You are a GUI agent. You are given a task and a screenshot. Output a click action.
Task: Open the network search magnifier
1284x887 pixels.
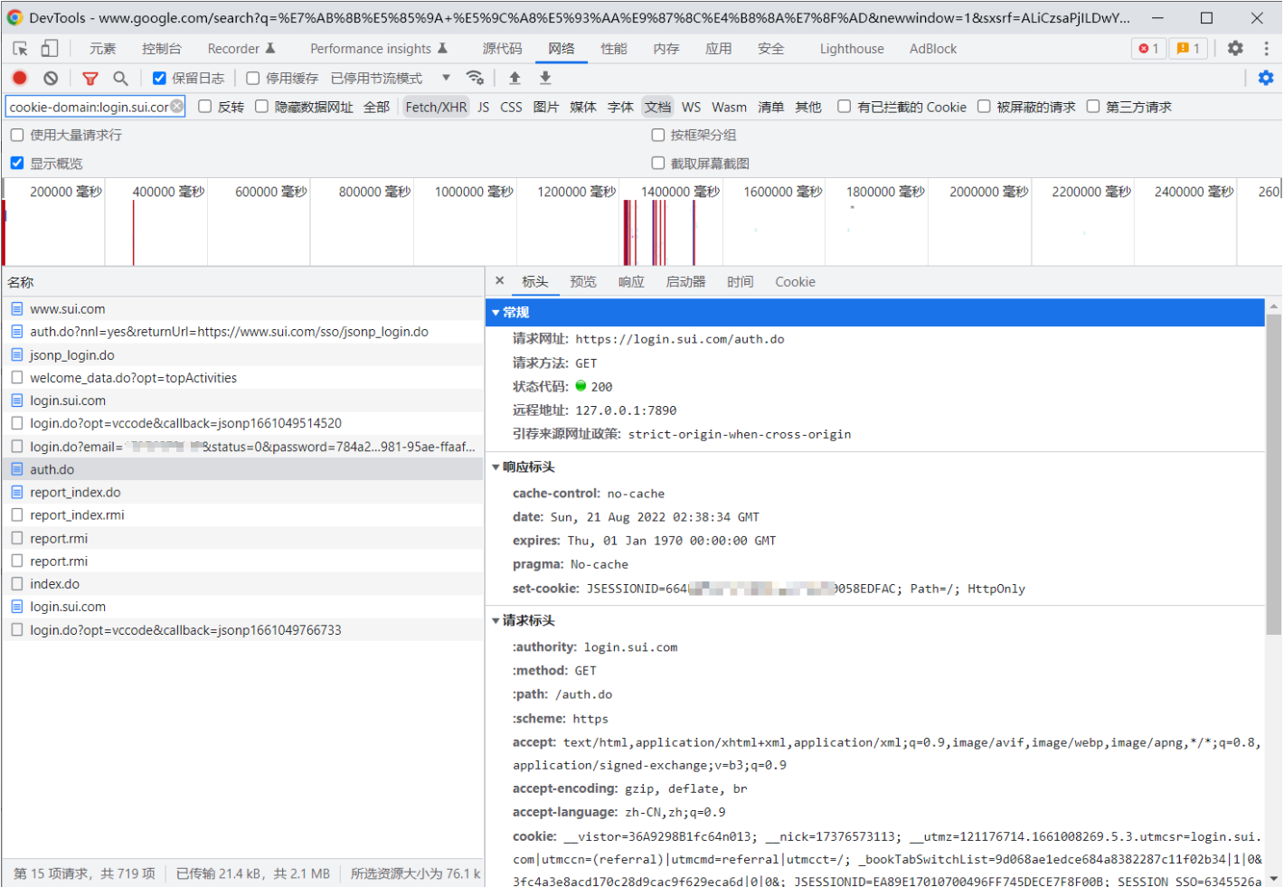(120, 79)
